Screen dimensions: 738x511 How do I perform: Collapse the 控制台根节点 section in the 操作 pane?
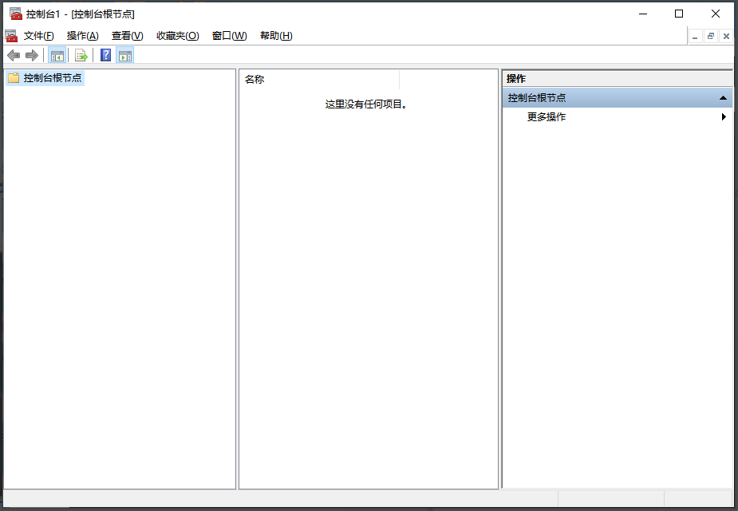pyautogui.click(x=723, y=96)
